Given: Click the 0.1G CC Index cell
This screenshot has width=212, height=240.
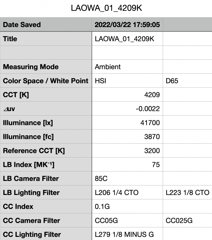Looking at the screenshot, I should pos(127,206).
